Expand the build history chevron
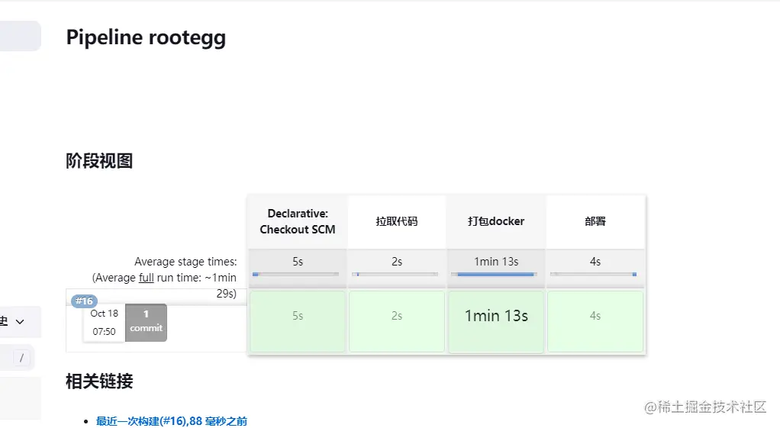780x428 pixels. [x=20, y=322]
